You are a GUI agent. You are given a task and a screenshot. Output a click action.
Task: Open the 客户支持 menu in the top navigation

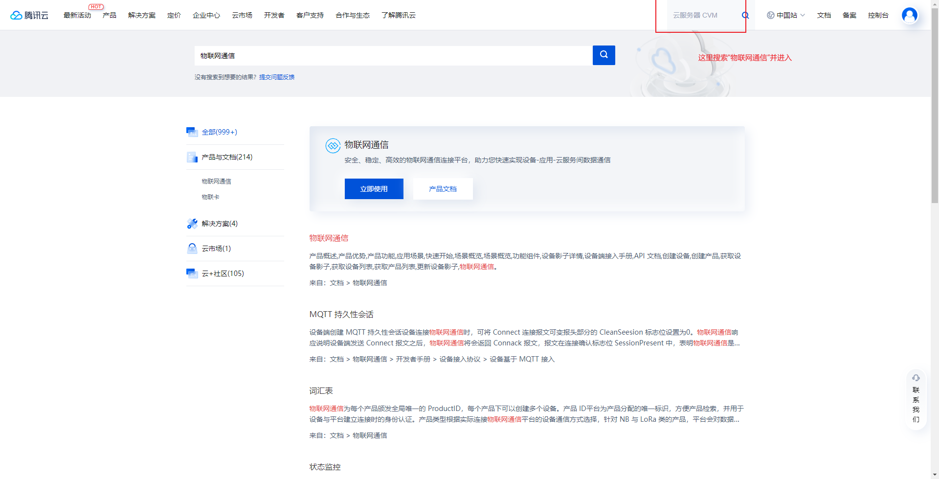(x=310, y=15)
